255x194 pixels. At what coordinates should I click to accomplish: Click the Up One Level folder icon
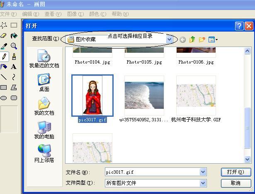(192, 40)
